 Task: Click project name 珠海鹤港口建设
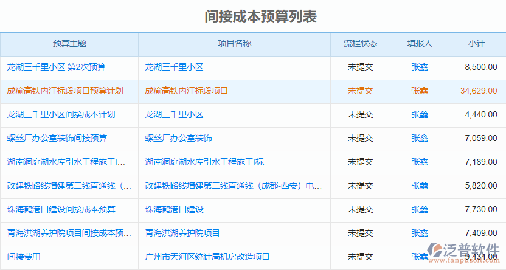174,209
